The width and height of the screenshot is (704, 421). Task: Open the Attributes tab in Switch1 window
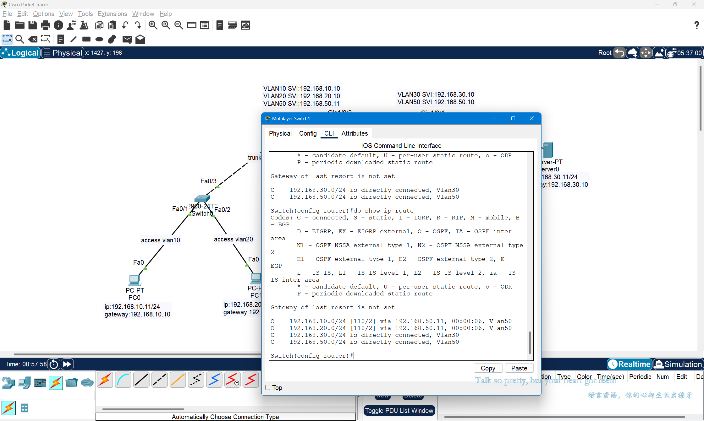pyautogui.click(x=355, y=133)
